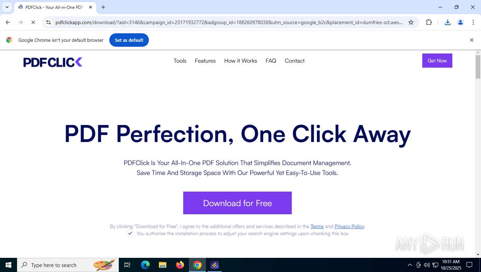Click the Chrome taskbar icon
Screen dimensions: 481x272
tap(197, 265)
